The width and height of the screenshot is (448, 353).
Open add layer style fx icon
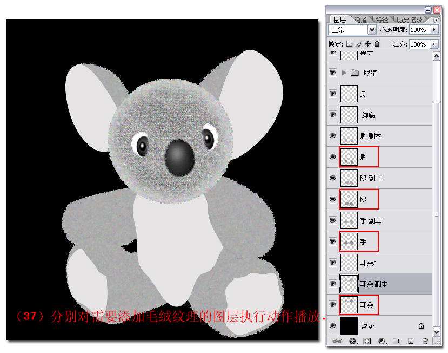click(353, 341)
